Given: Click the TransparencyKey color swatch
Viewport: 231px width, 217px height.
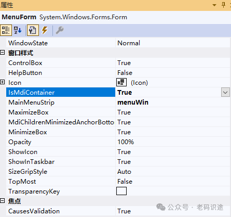Looking at the screenshot, I should pyautogui.click(x=121, y=191).
